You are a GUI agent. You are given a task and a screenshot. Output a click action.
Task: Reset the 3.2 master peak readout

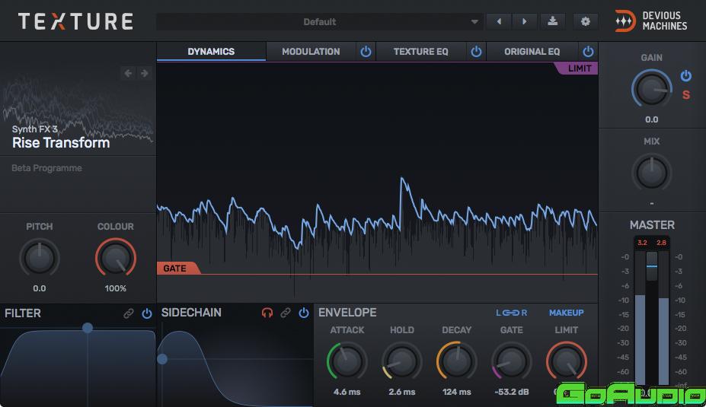[642, 243]
